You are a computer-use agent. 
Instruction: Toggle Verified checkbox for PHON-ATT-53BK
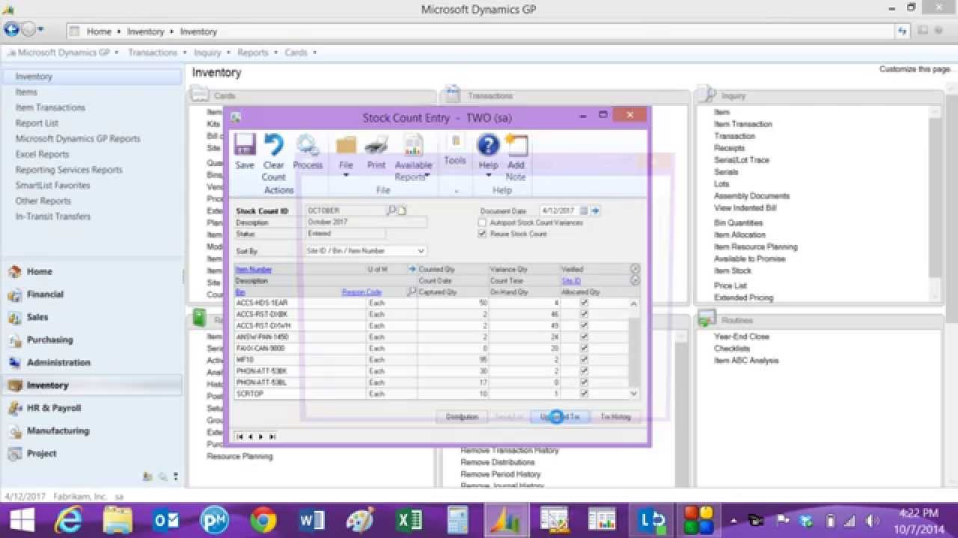point(584,371)
